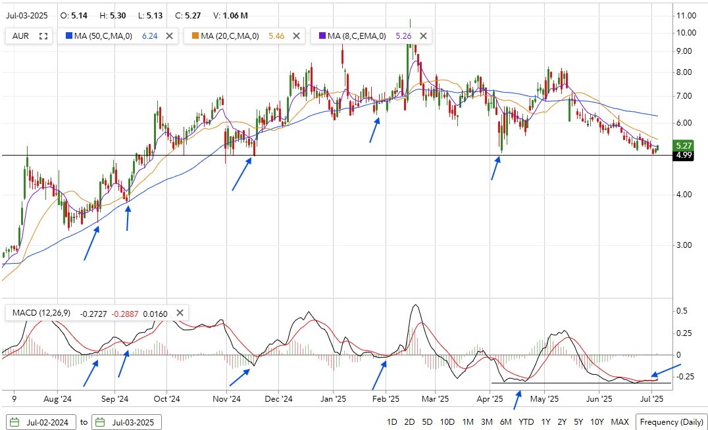Click the orange MA 20 color swatch
This screenshot has height=430, width=708.
[x=195, y=36]
